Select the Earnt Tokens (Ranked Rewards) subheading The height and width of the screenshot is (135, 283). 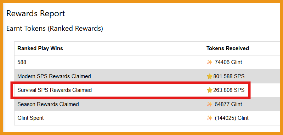tap(55, 28)
